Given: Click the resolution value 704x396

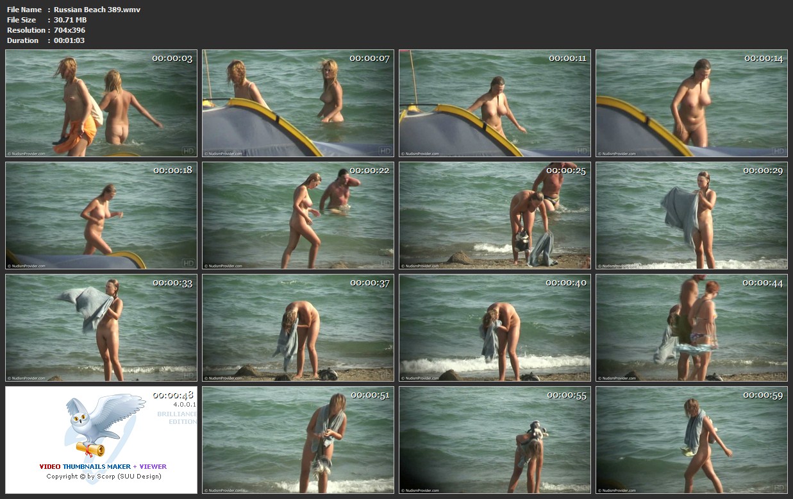Looking at the screenshot, I should [x=69, y=30].
